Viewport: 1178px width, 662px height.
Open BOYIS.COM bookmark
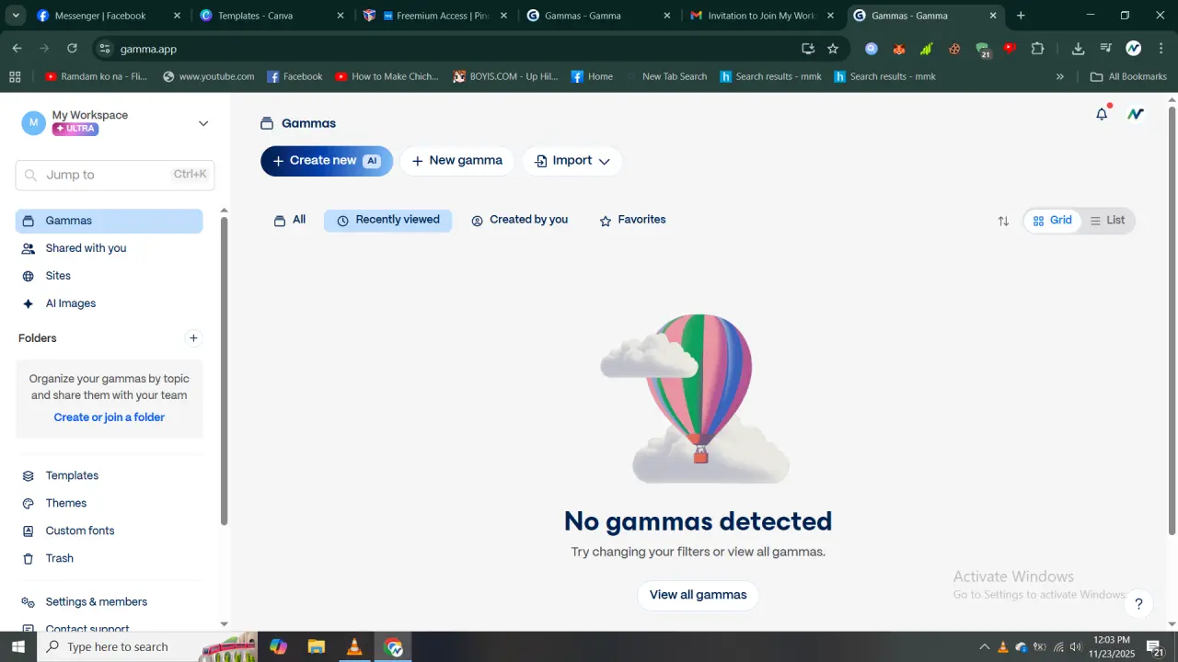(x=505, y=76)
